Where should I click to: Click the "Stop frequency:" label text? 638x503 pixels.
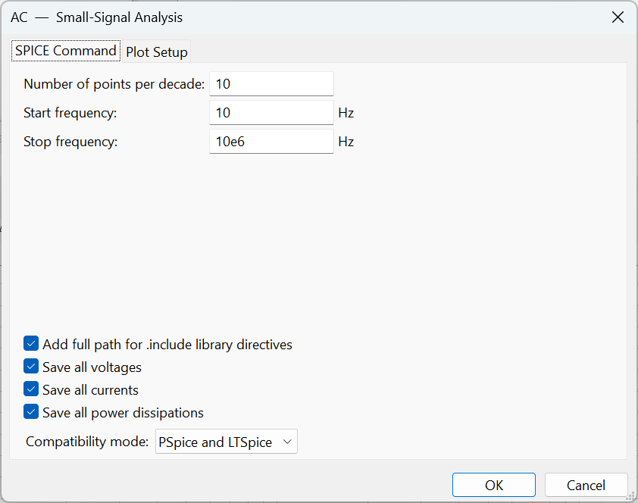[x=70, y=142]
